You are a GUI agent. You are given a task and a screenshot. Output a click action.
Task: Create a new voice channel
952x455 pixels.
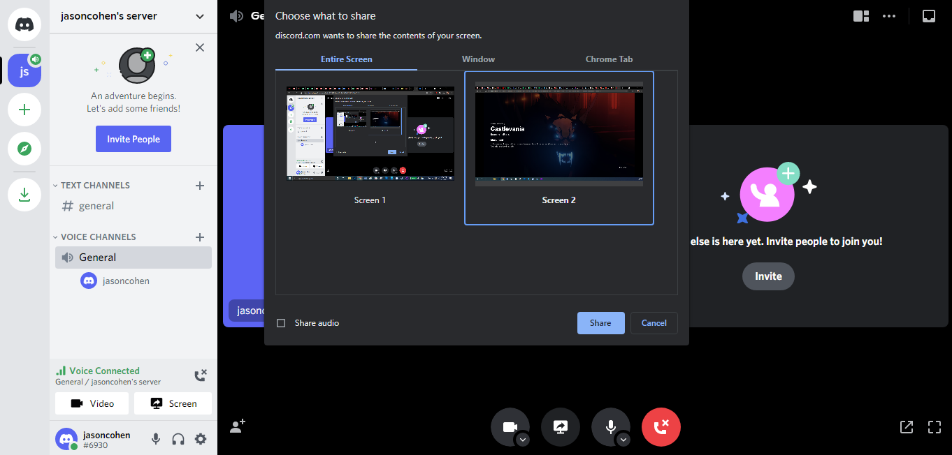pos(200,237)
